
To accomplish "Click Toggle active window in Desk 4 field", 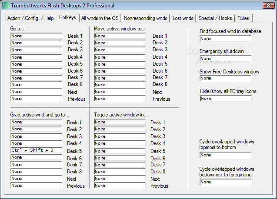I will click(120, 143).
